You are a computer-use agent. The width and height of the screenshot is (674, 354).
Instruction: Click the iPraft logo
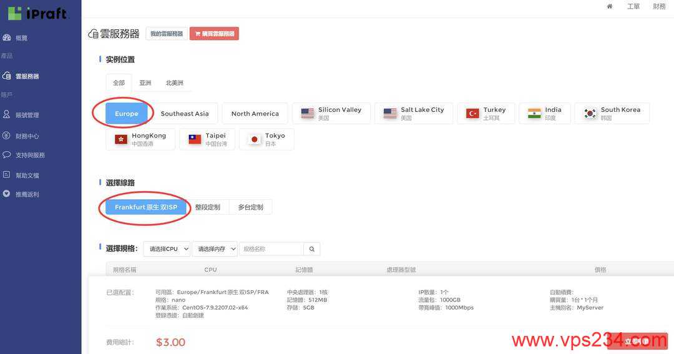click(x=37, y=13)
